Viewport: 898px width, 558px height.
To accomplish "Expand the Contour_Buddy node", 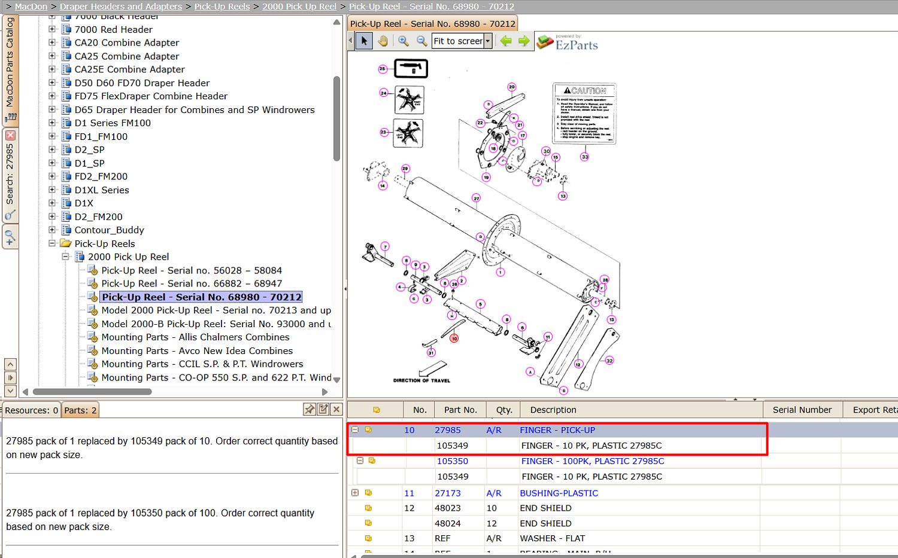I will 52,230.
